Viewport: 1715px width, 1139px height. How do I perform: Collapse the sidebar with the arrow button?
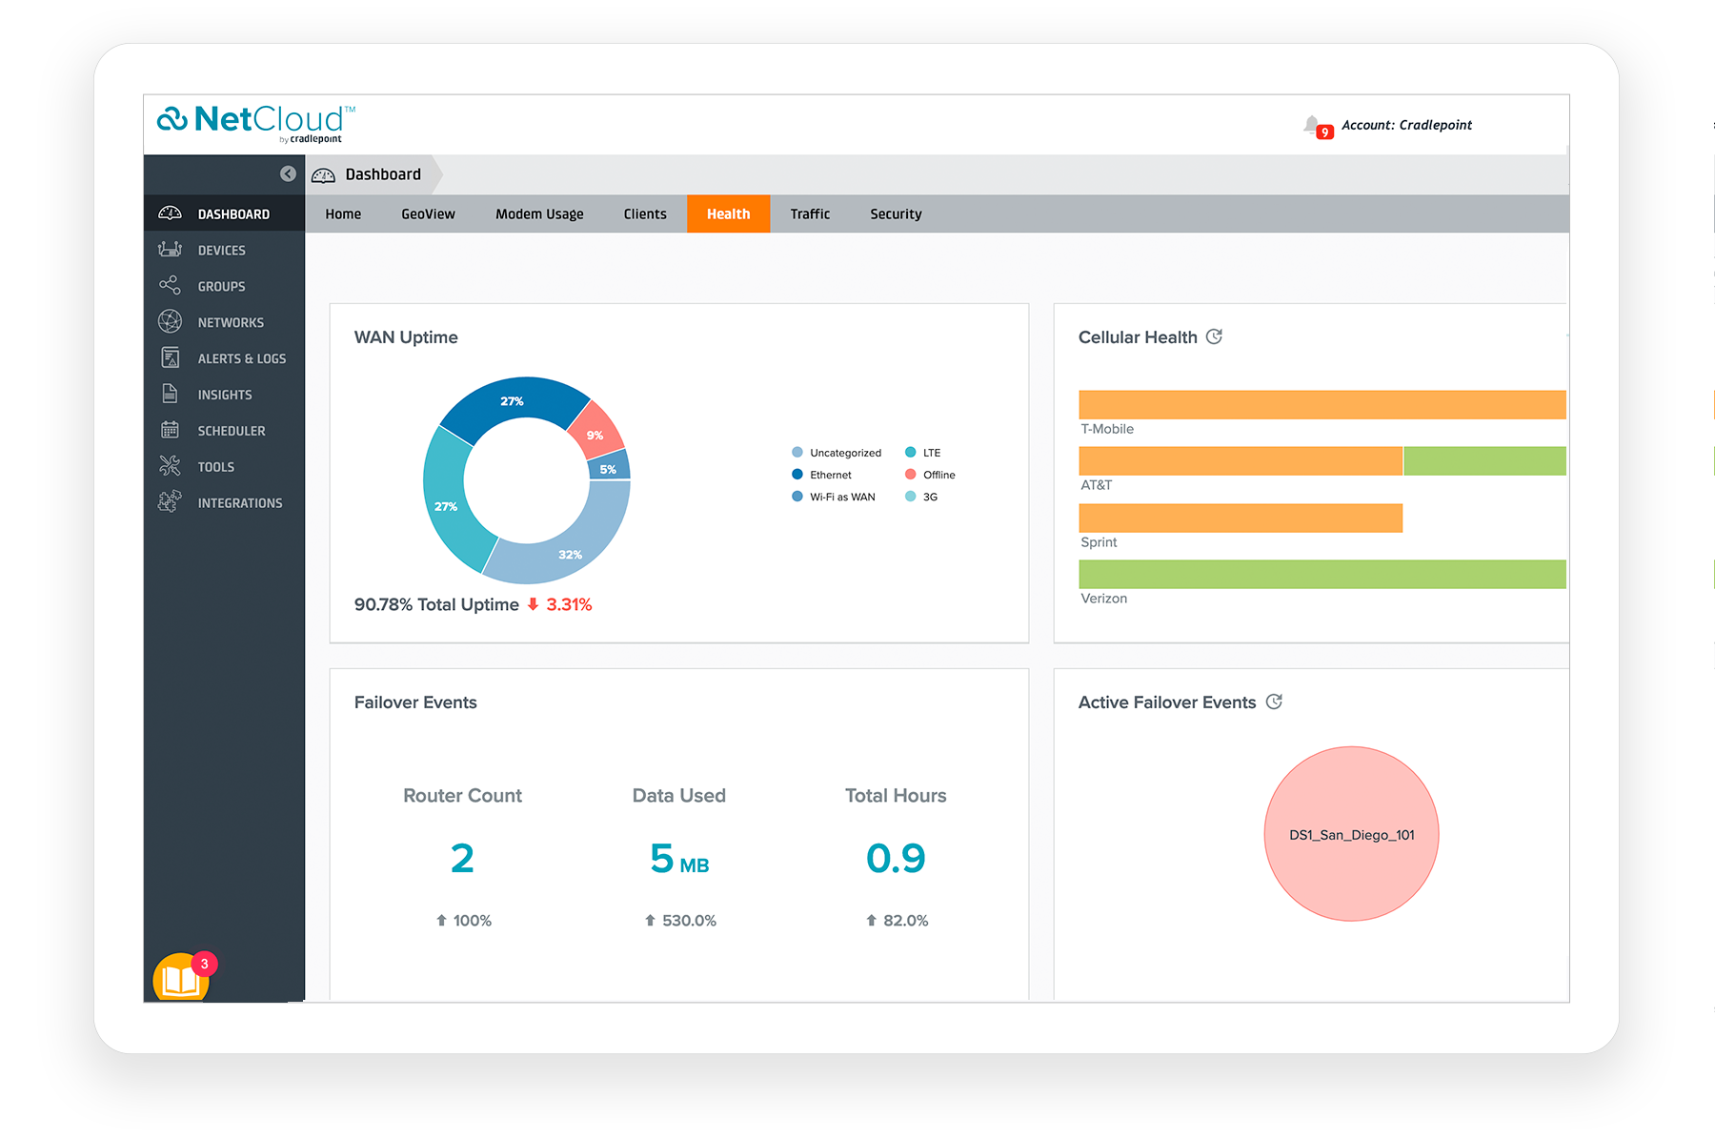pos(288,173)
